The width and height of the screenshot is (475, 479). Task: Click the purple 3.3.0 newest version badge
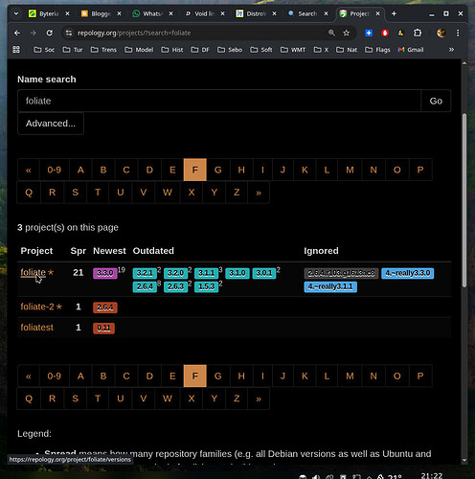[105, 273]
